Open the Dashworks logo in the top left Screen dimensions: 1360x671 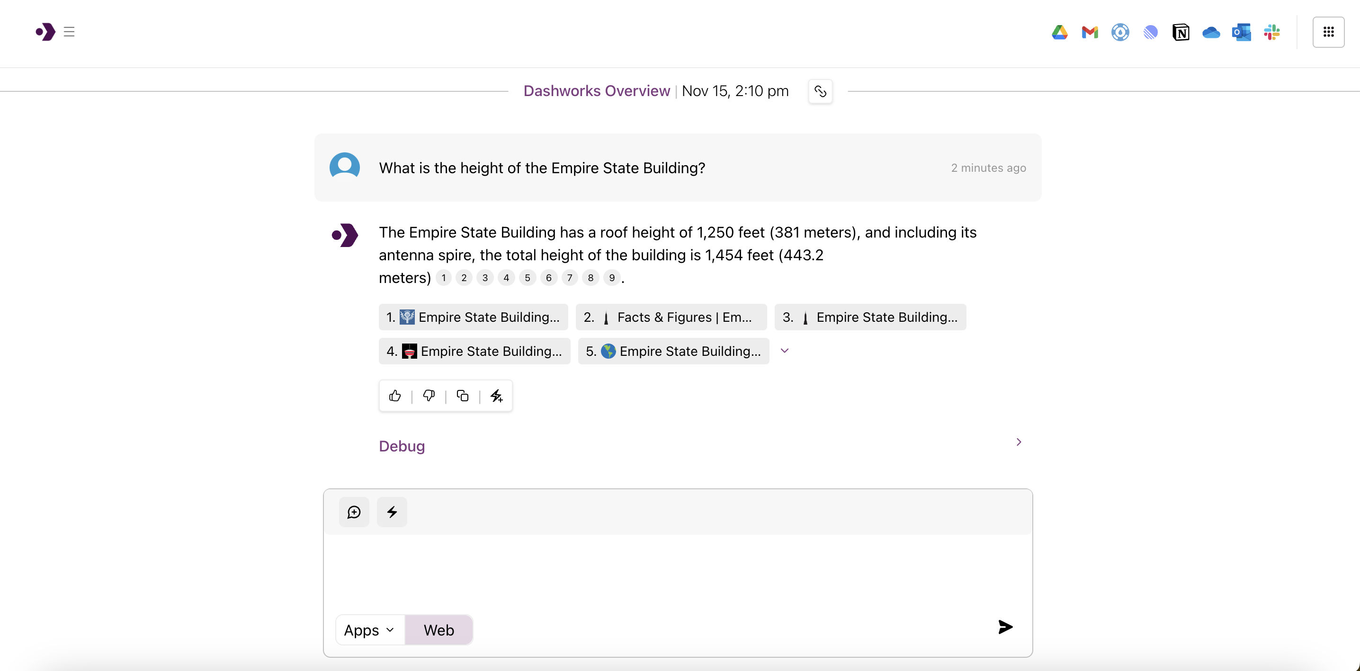pyautogui.click(x=45, y=32)
